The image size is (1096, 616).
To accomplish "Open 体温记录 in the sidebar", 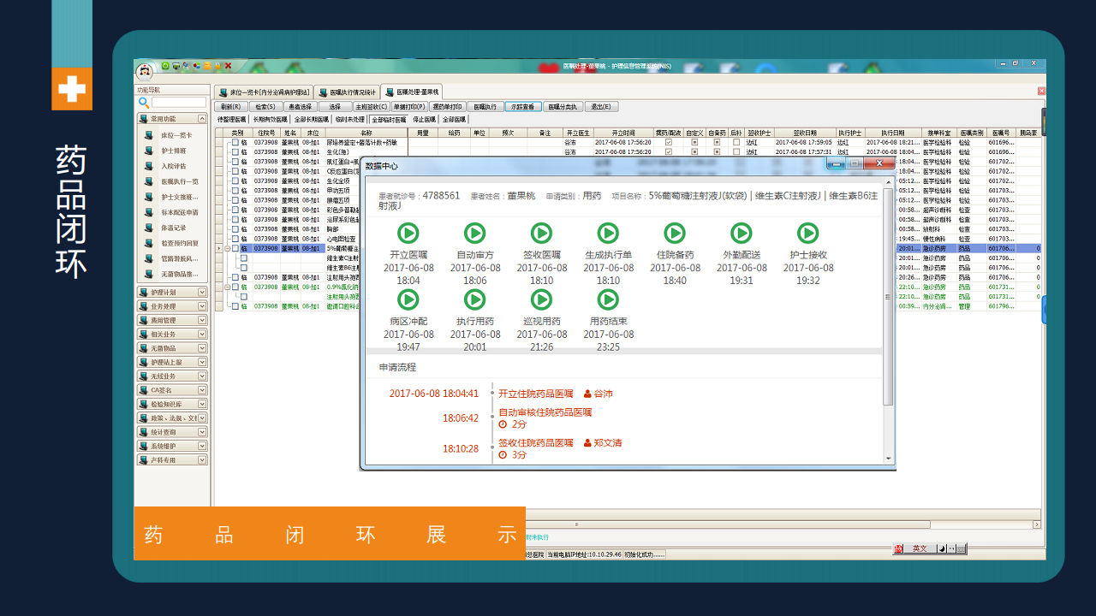I will 173,228.
